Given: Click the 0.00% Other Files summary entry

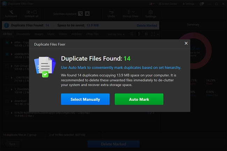Looking at the screenshot, I should [x=212, y=93].
